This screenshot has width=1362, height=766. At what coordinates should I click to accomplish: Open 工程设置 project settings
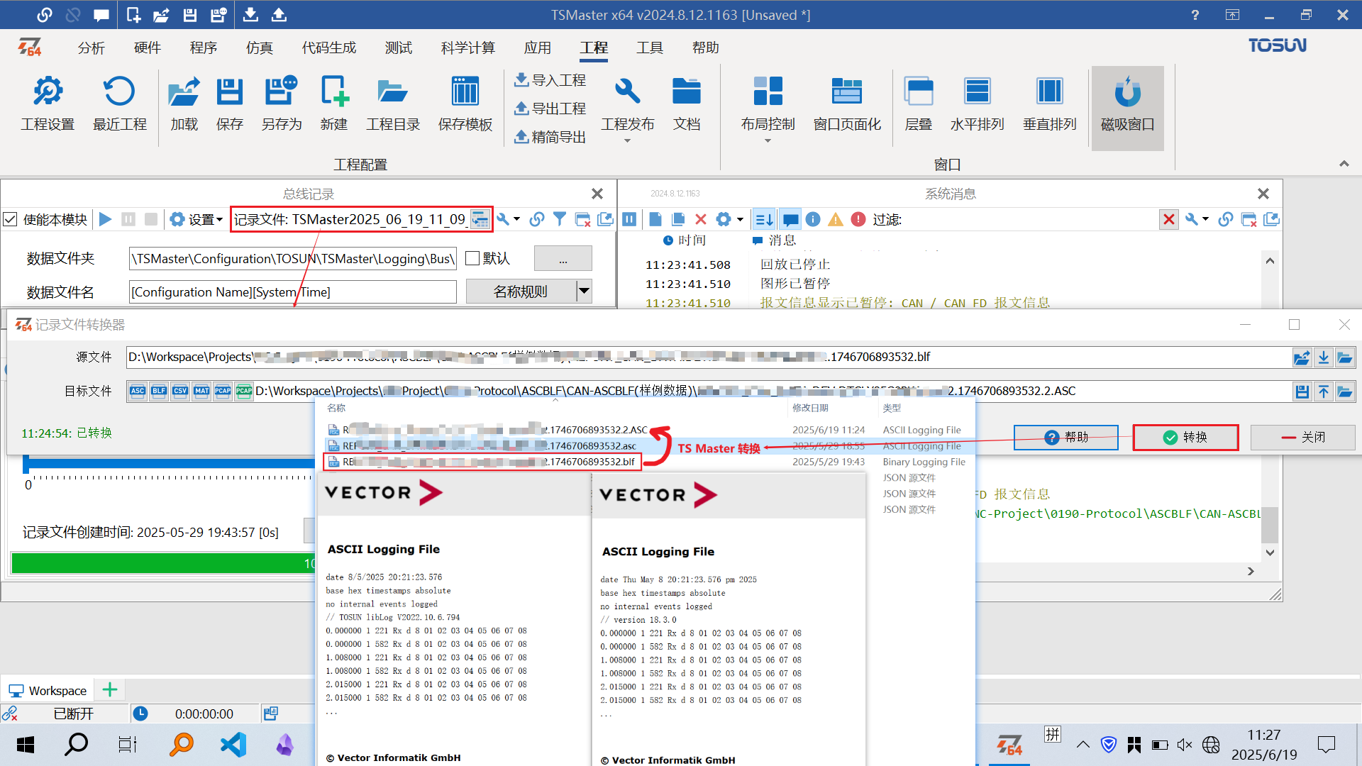click(x=48, y=104)
